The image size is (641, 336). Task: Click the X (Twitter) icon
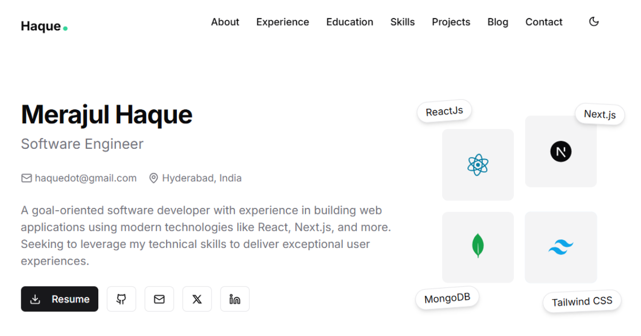(x=197, y=299)
